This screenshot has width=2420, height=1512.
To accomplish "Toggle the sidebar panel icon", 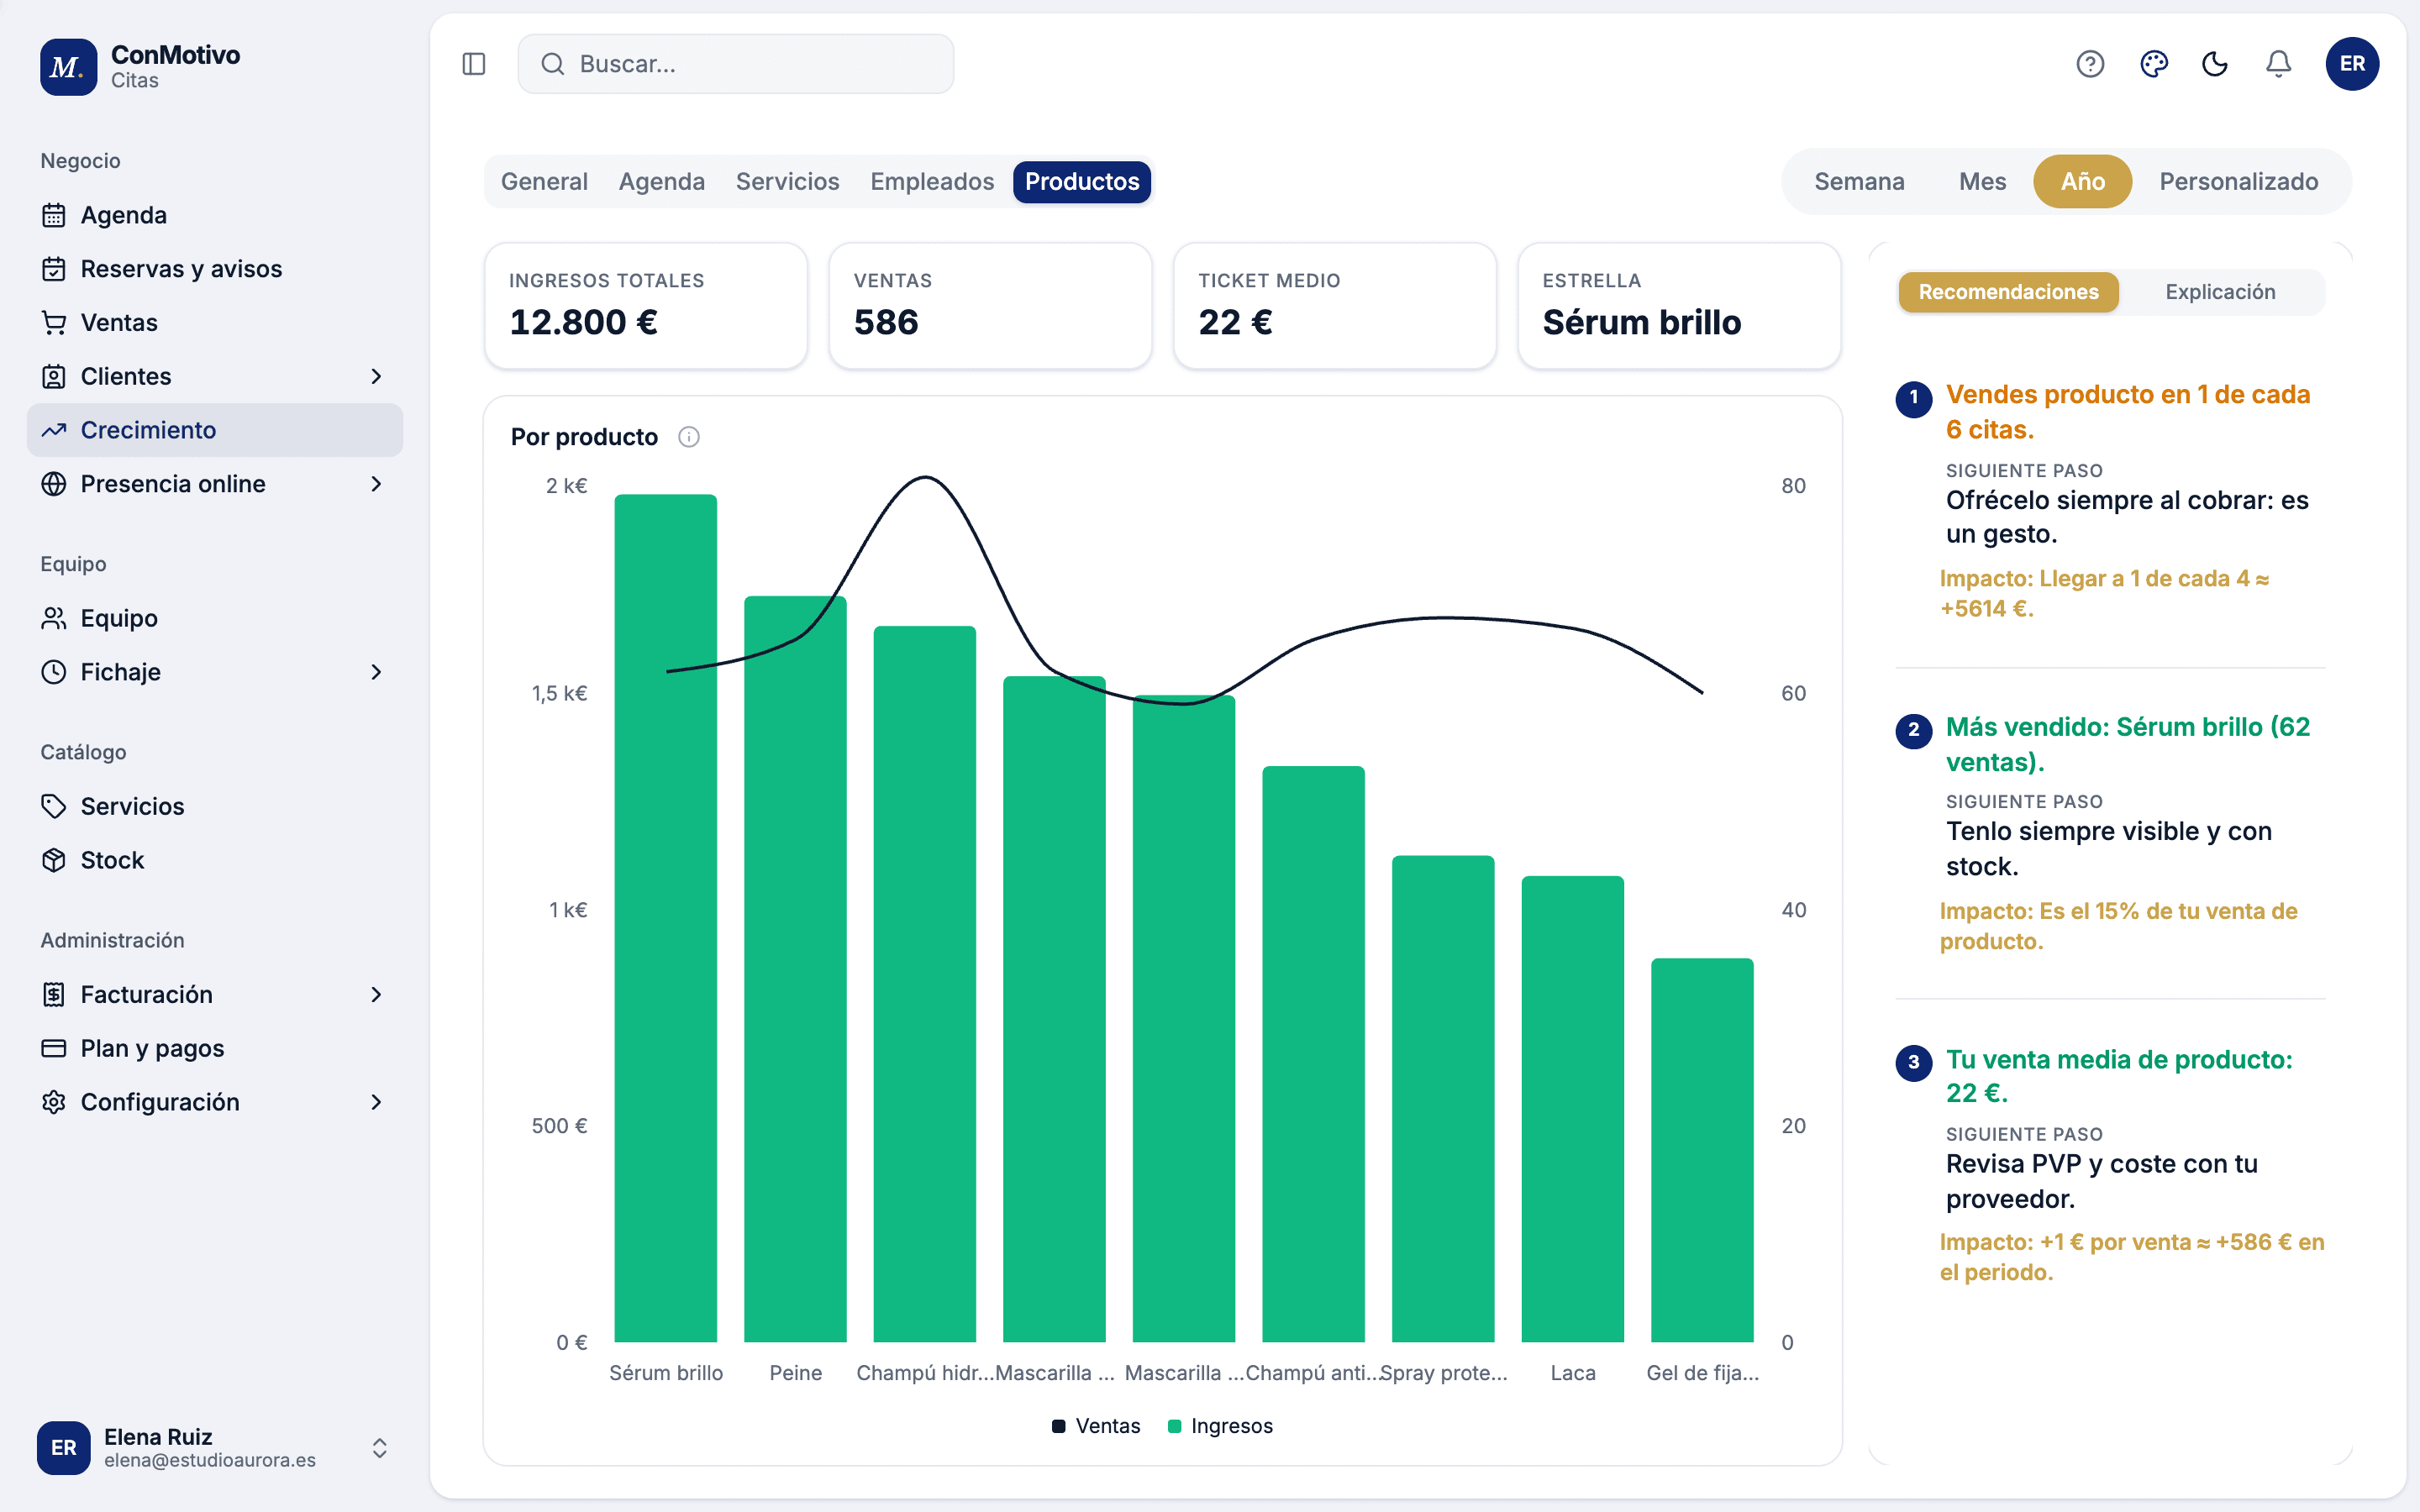I will coord(474,64).
